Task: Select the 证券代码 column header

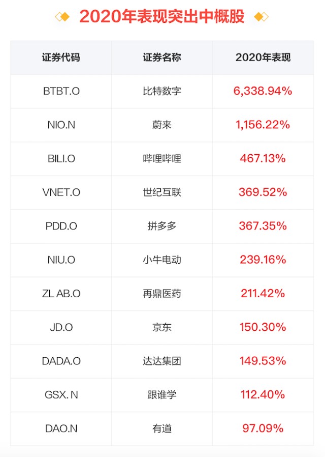Action: (61, 58)
